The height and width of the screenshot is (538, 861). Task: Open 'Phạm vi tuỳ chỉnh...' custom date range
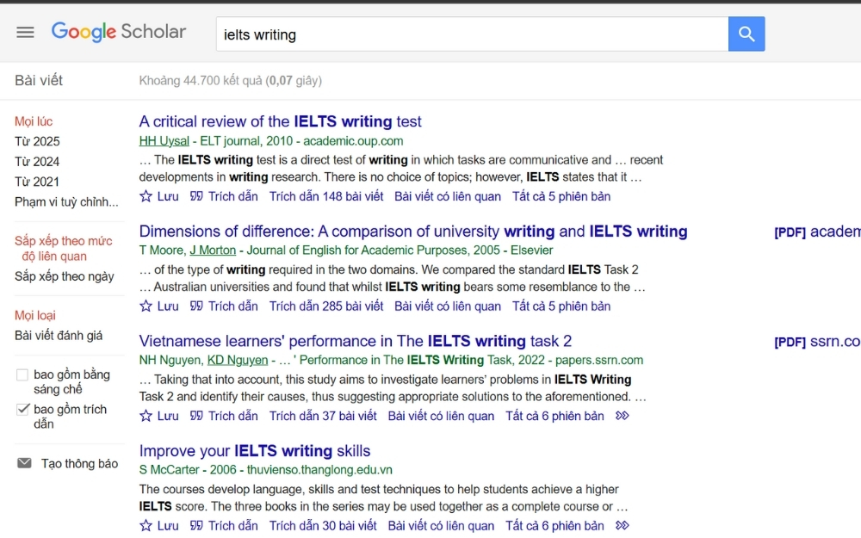pyautogui.click(x=66, y=202)
